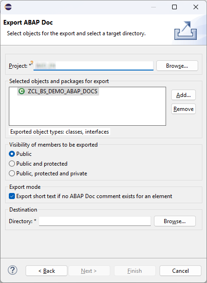The height and width of the screenshot is (283, 207).
Task: Minimize the dialog window
Action: pos(154,7)
